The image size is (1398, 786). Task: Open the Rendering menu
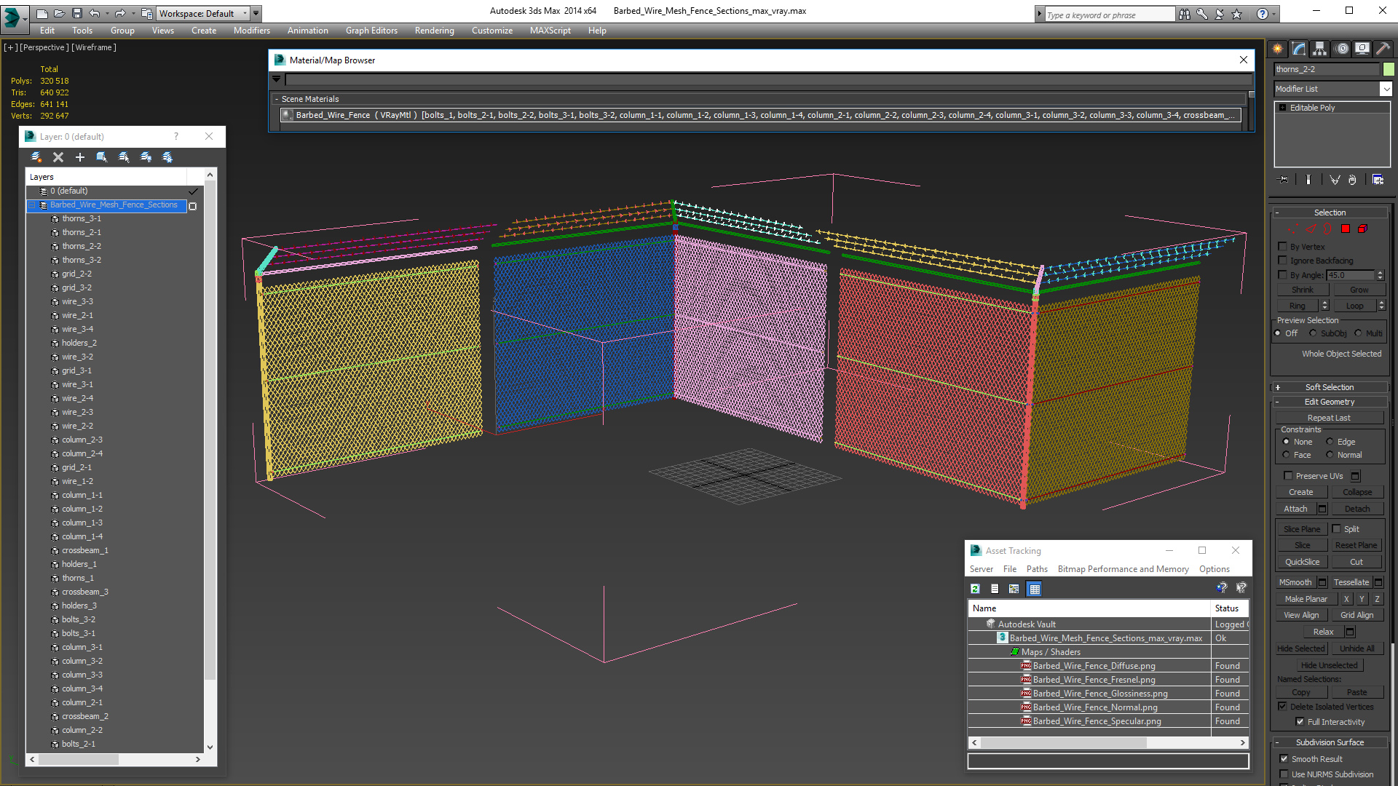(435, 31)
